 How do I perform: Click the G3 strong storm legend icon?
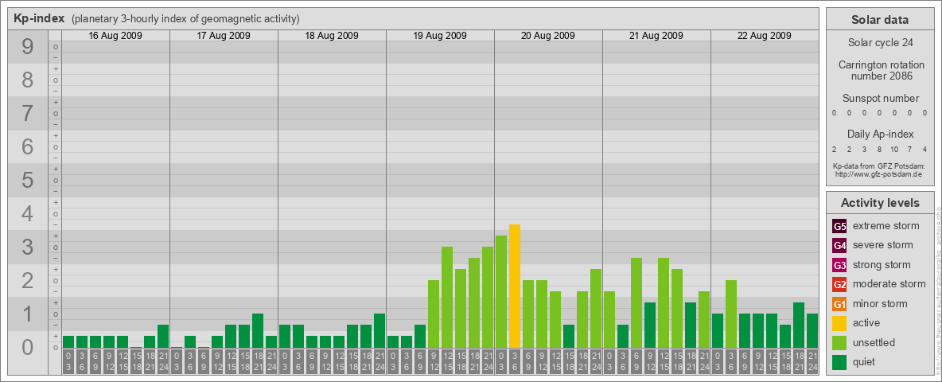tap(839, 265)
